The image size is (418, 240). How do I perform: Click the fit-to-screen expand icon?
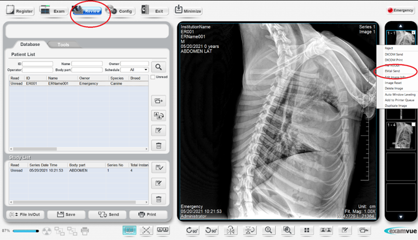point(146,230)
